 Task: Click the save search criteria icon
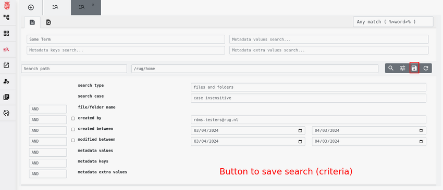[414, 68]
